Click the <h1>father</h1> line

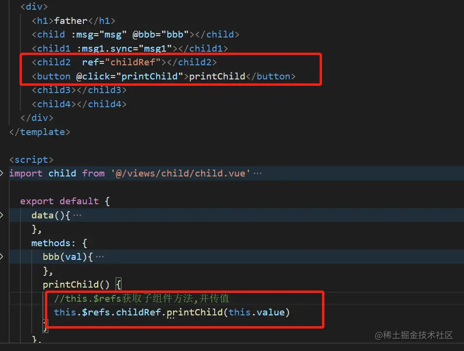pyautogui.click(x=73, y=20)
